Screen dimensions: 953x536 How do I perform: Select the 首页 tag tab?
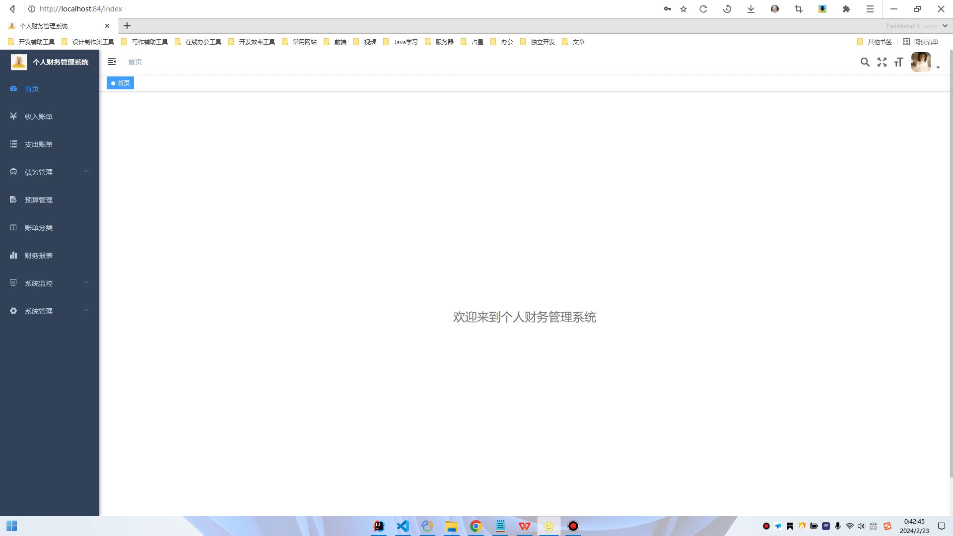click(x=121, y=83)
